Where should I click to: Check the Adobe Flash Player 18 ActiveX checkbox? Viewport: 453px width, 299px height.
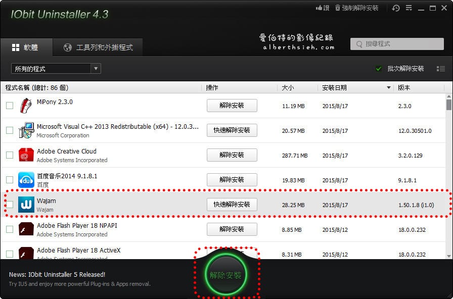click(10, 254)
